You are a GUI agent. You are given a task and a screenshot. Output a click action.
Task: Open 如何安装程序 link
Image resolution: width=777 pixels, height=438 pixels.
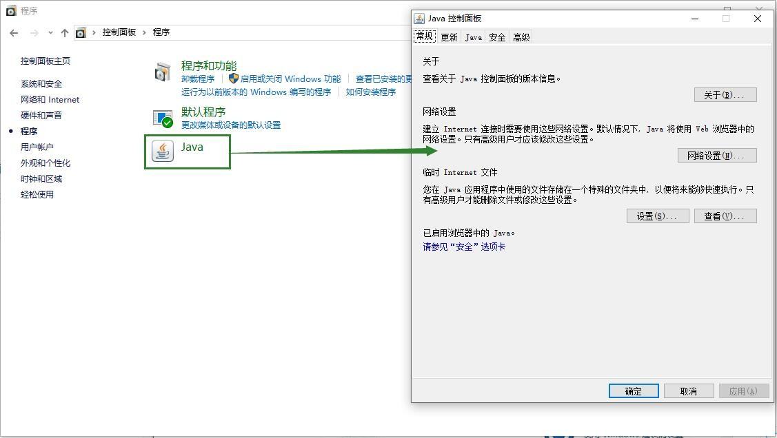[371, 92]
